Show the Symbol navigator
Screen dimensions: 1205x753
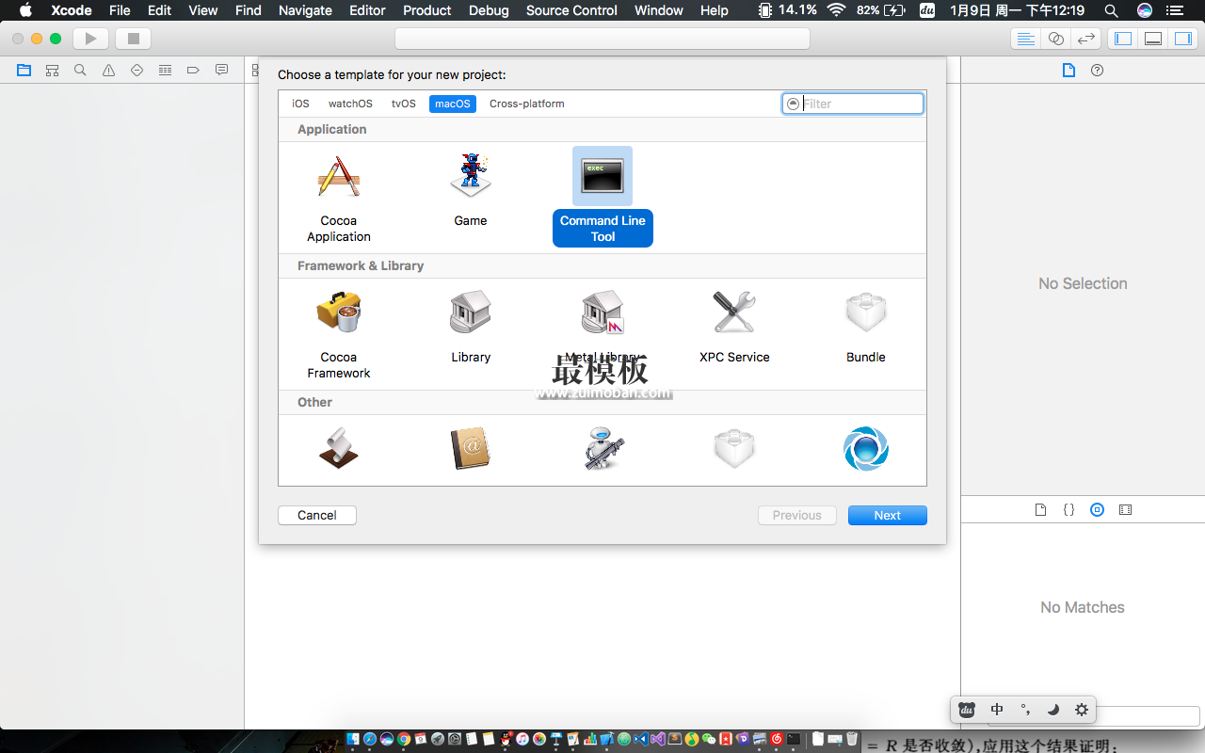(52, 70)
